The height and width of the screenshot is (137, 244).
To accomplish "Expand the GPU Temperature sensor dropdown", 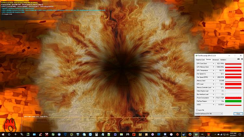I will coord(213,70).
